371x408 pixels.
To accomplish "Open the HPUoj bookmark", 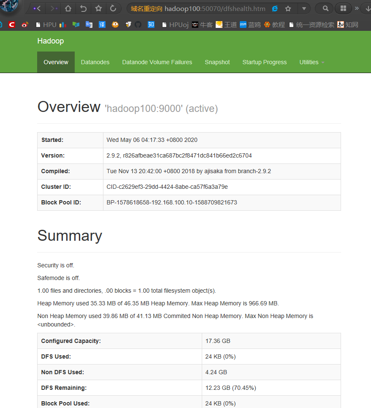I will [175, 25].
